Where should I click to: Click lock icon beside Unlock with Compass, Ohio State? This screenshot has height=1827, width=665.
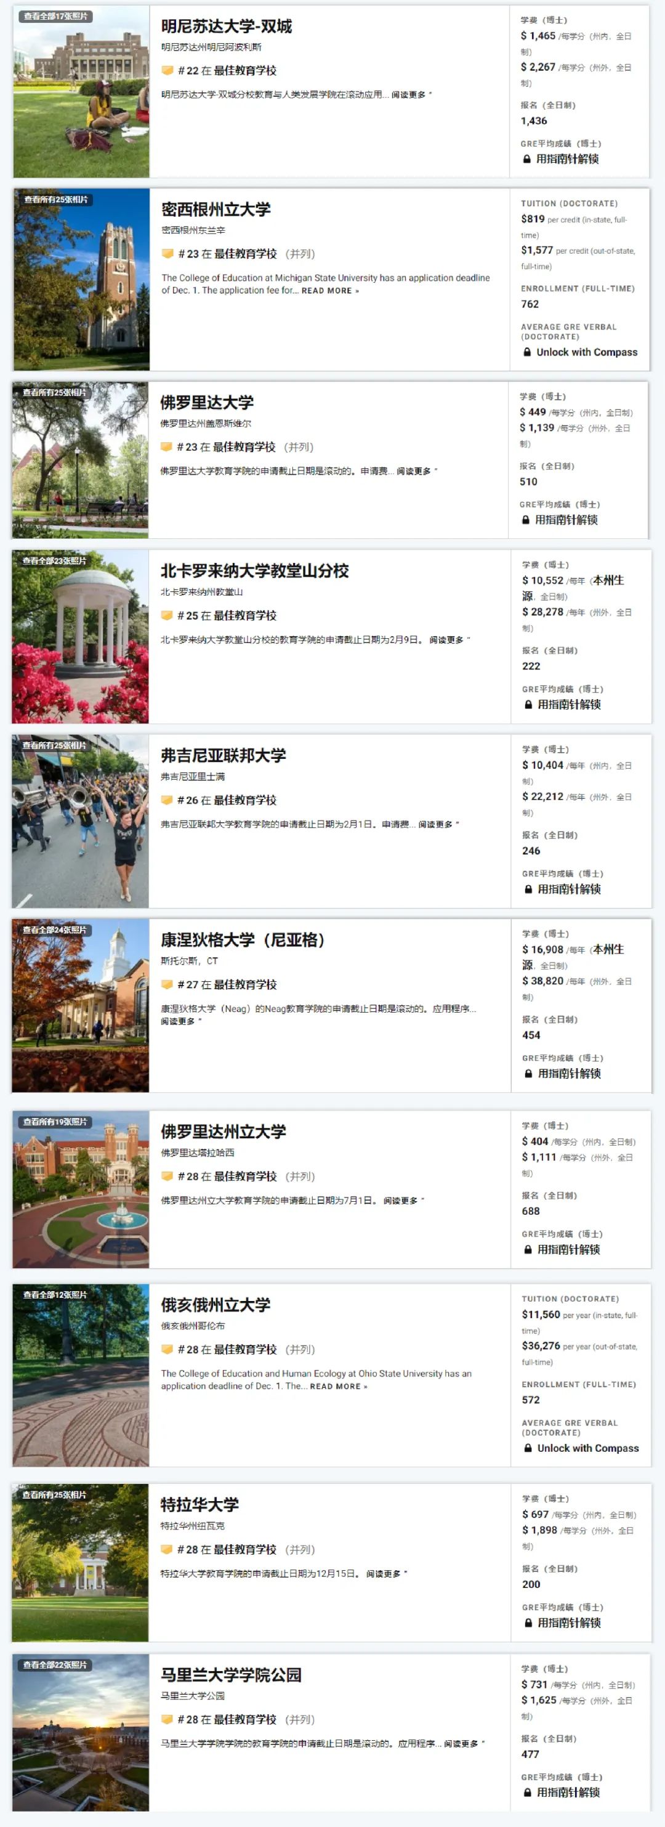click(x=528, y=1448)
